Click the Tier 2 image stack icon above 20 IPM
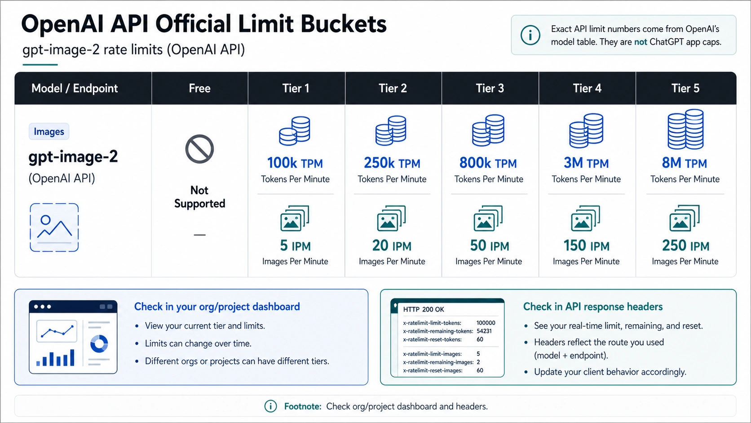751x423 pixels. point(391,218)
